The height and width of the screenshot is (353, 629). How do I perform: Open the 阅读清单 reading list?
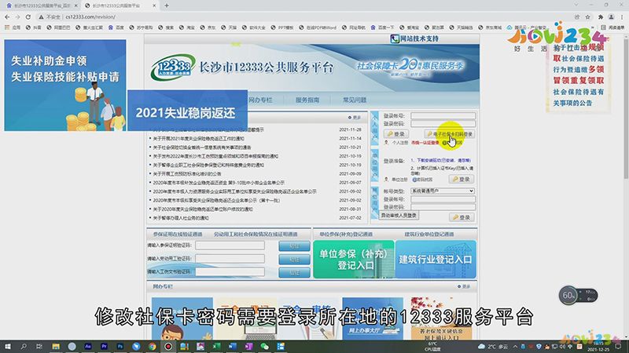612,27
